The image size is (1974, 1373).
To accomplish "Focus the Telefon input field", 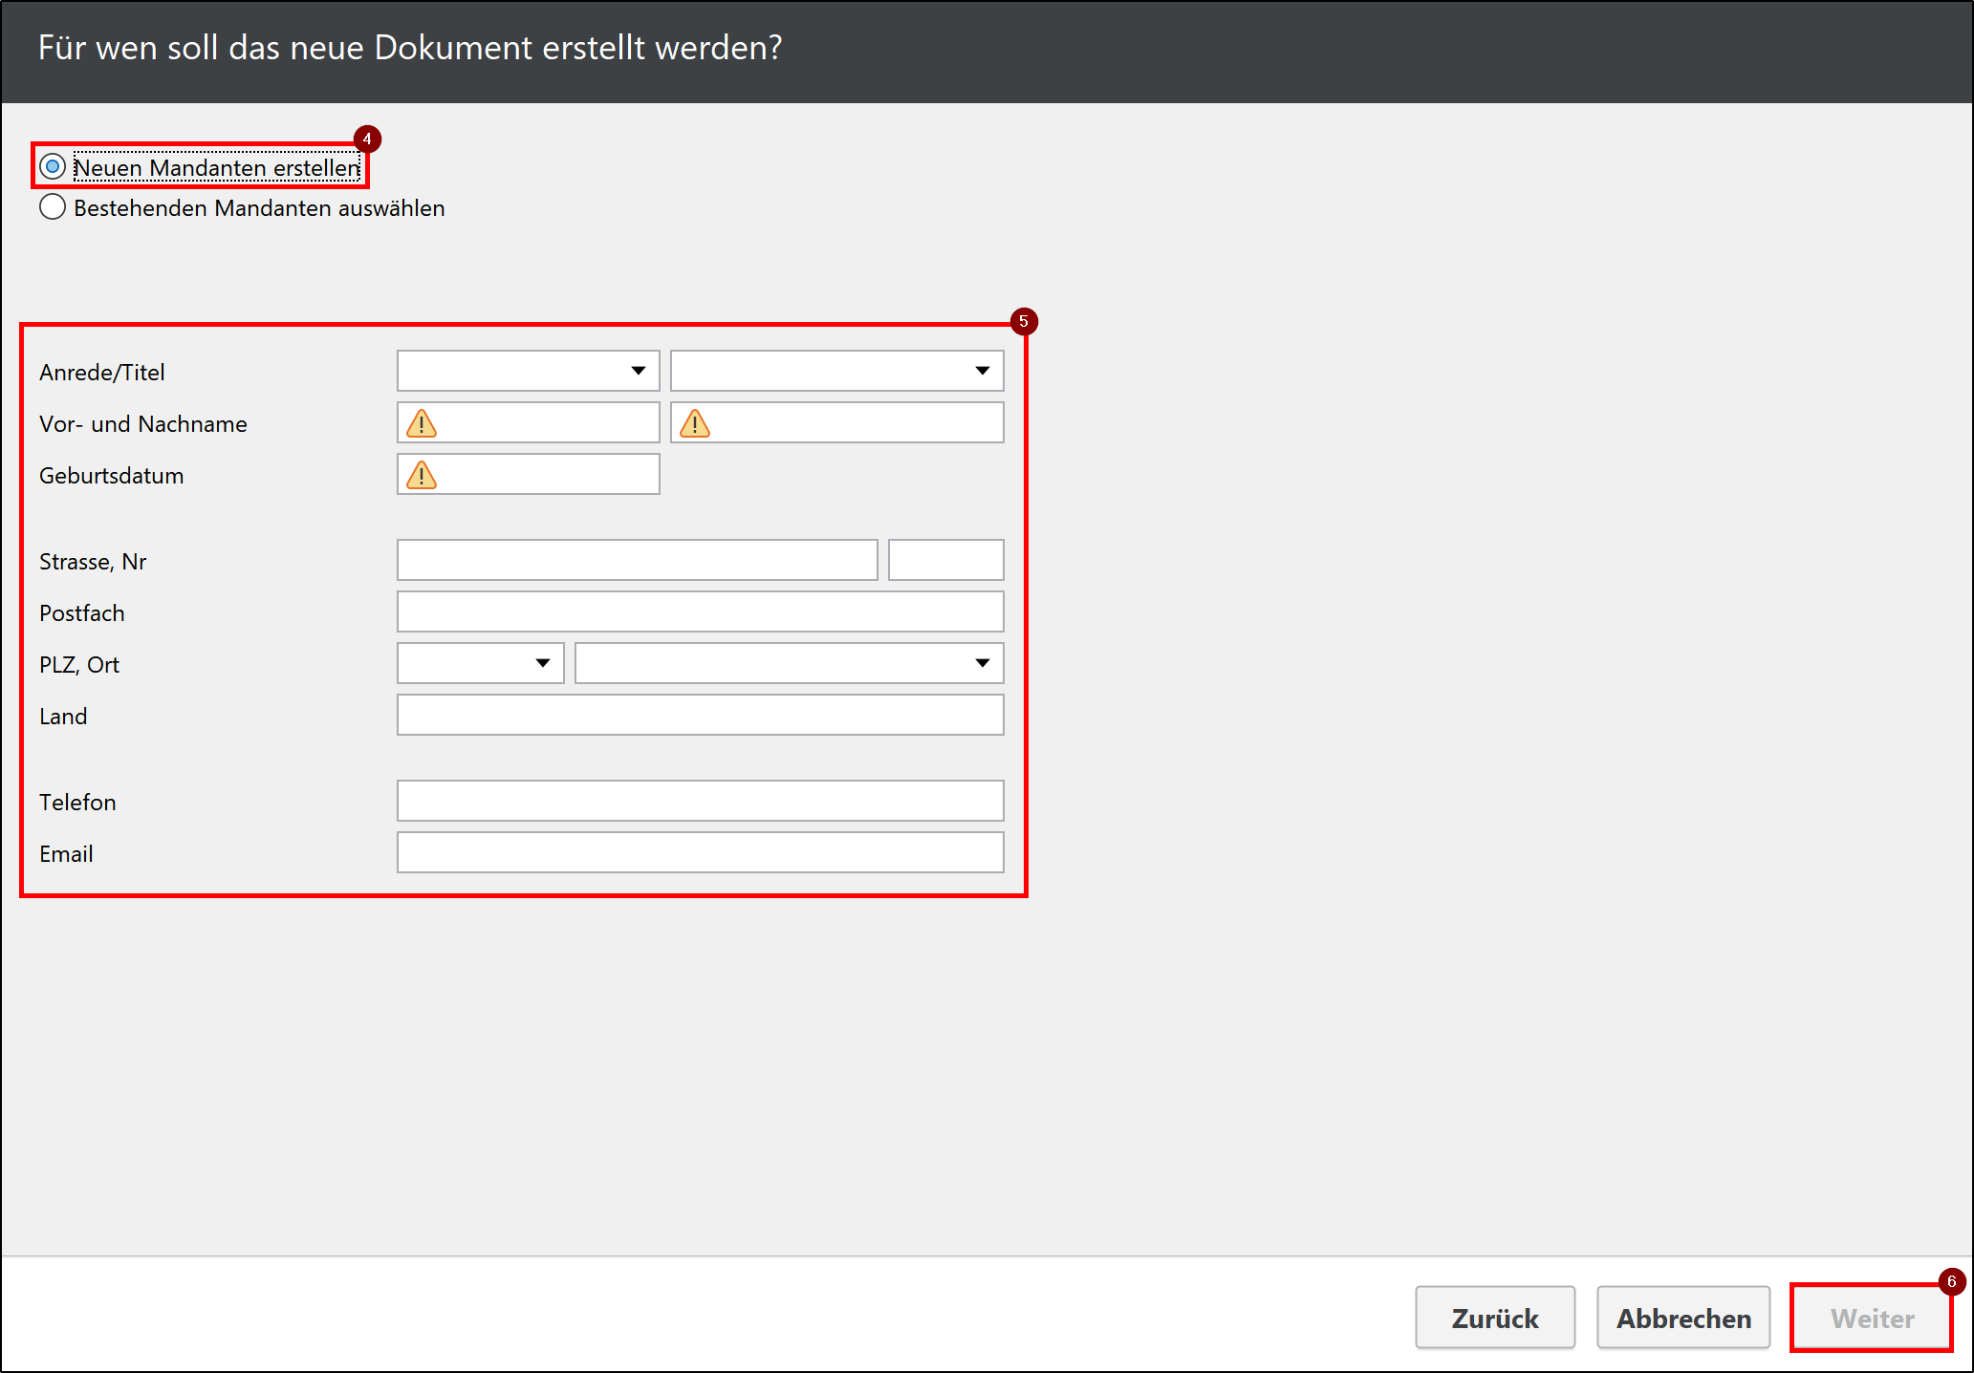I will pos(700,801).
